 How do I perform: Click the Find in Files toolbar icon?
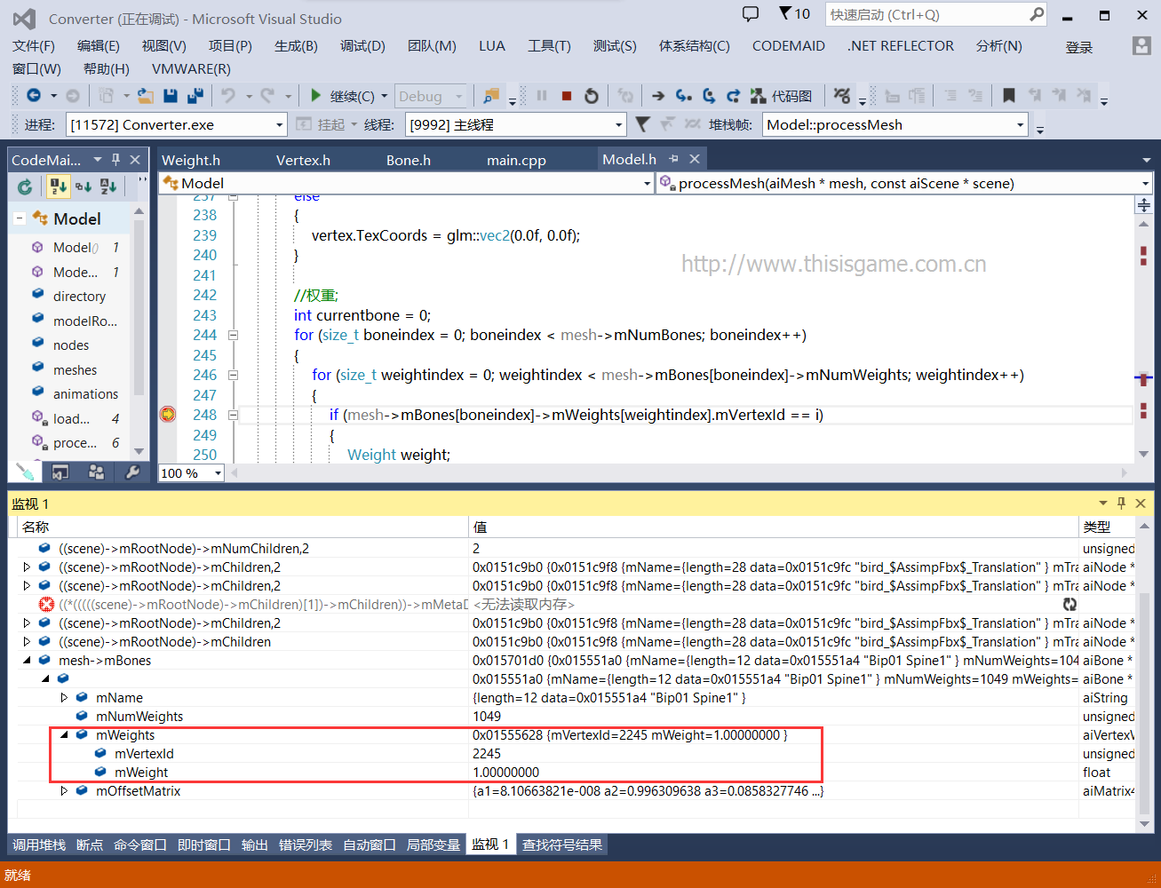[490, 96]
